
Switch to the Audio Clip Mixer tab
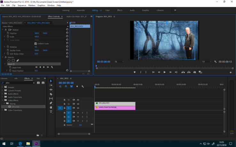pyautogui.click(x=76, y=17)
